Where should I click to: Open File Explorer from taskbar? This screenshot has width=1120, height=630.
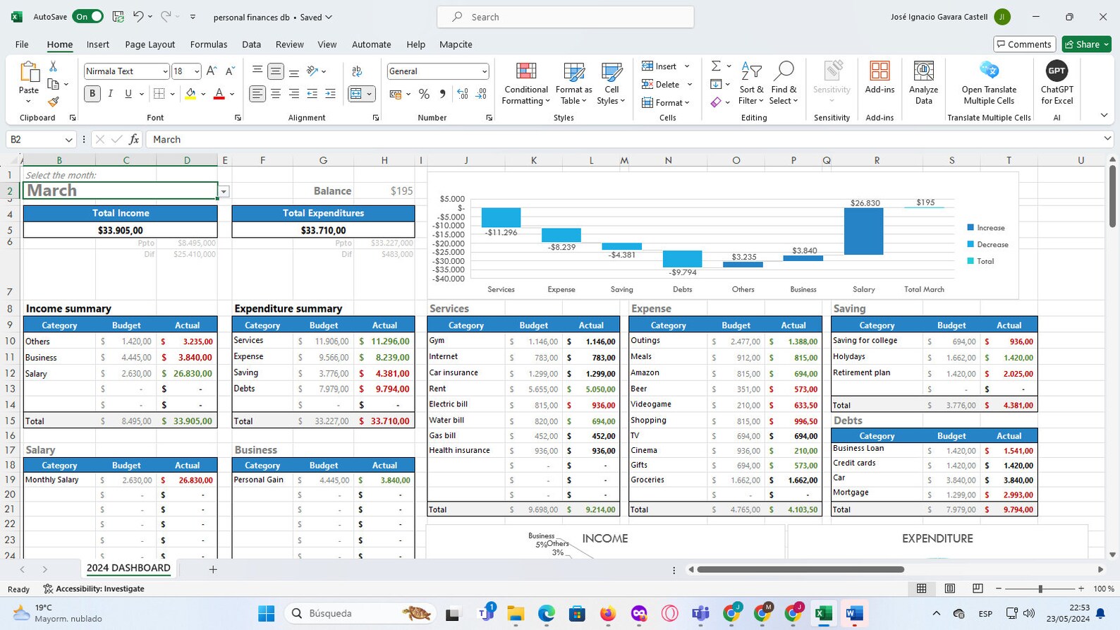tap(516, 614)
